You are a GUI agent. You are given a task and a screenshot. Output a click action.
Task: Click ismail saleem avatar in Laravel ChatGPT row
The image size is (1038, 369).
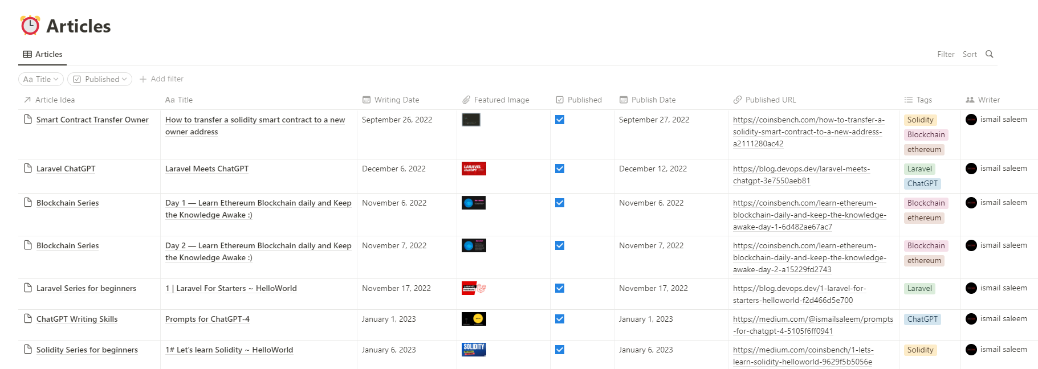tap(971, 169)
